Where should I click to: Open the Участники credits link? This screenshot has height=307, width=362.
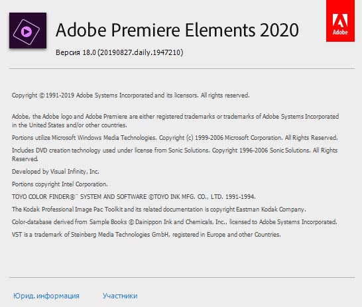coord(120,296)
